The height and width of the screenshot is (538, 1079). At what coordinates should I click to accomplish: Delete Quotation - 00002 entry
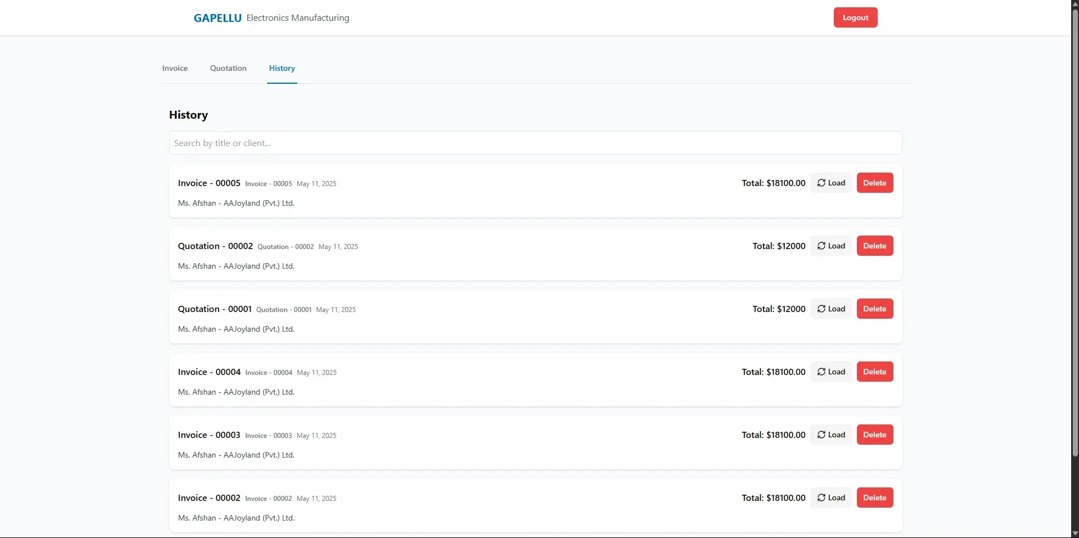click(x=875, y=246)
